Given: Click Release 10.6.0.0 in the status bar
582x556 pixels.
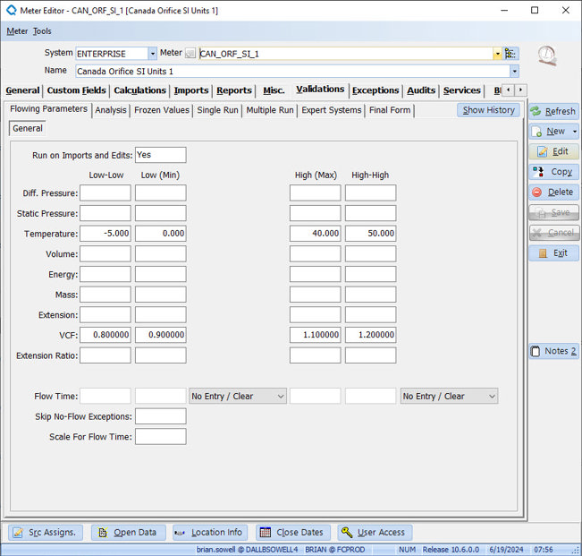Looking at the screenshot, I should click(x=451, y=550).
